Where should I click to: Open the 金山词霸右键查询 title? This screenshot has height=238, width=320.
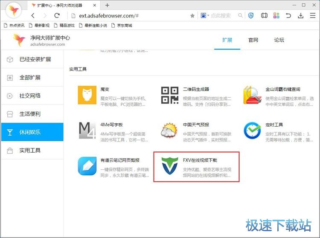282,89
